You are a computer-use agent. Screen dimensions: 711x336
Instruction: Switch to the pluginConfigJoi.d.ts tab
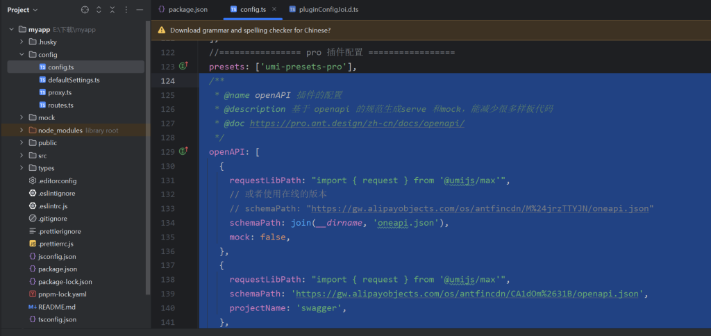click(324, 10)
